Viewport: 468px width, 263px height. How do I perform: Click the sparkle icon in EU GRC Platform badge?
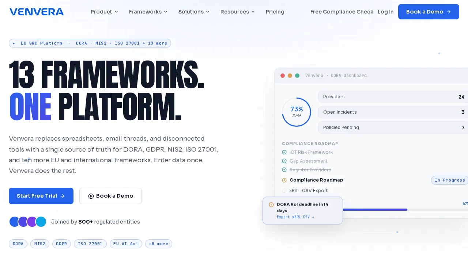tap(14, 43)
